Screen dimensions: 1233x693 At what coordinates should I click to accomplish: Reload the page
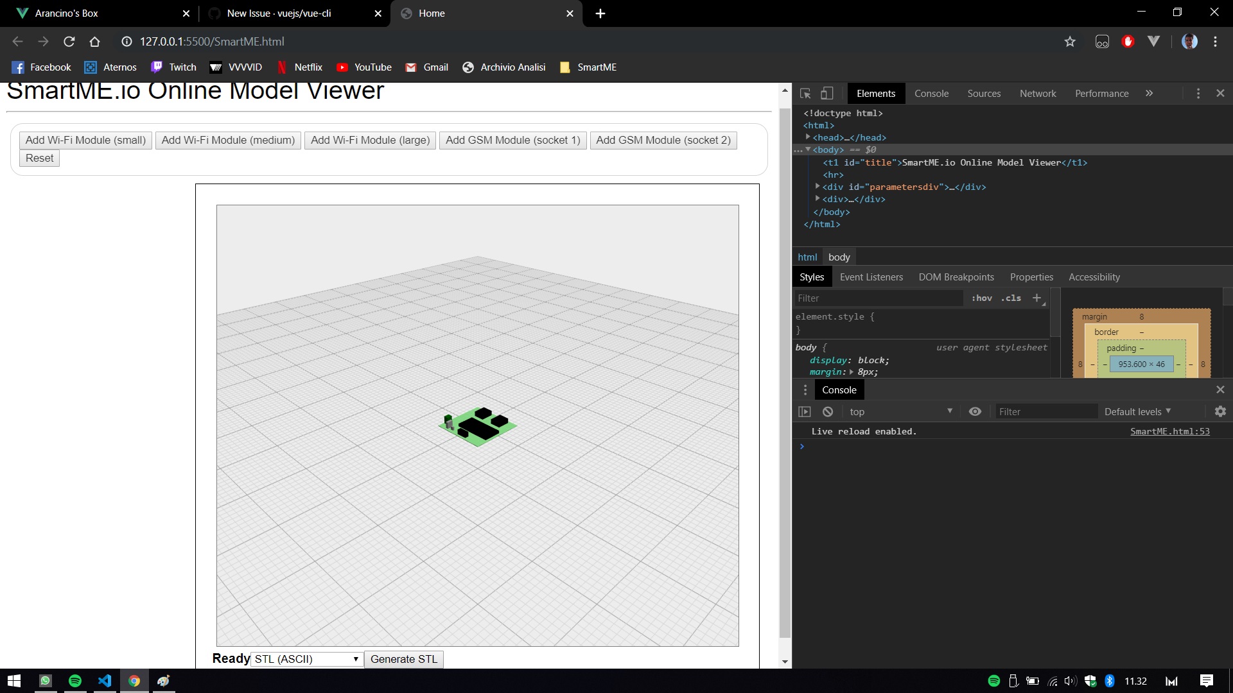pyautogui.click(x=69, y=42)
